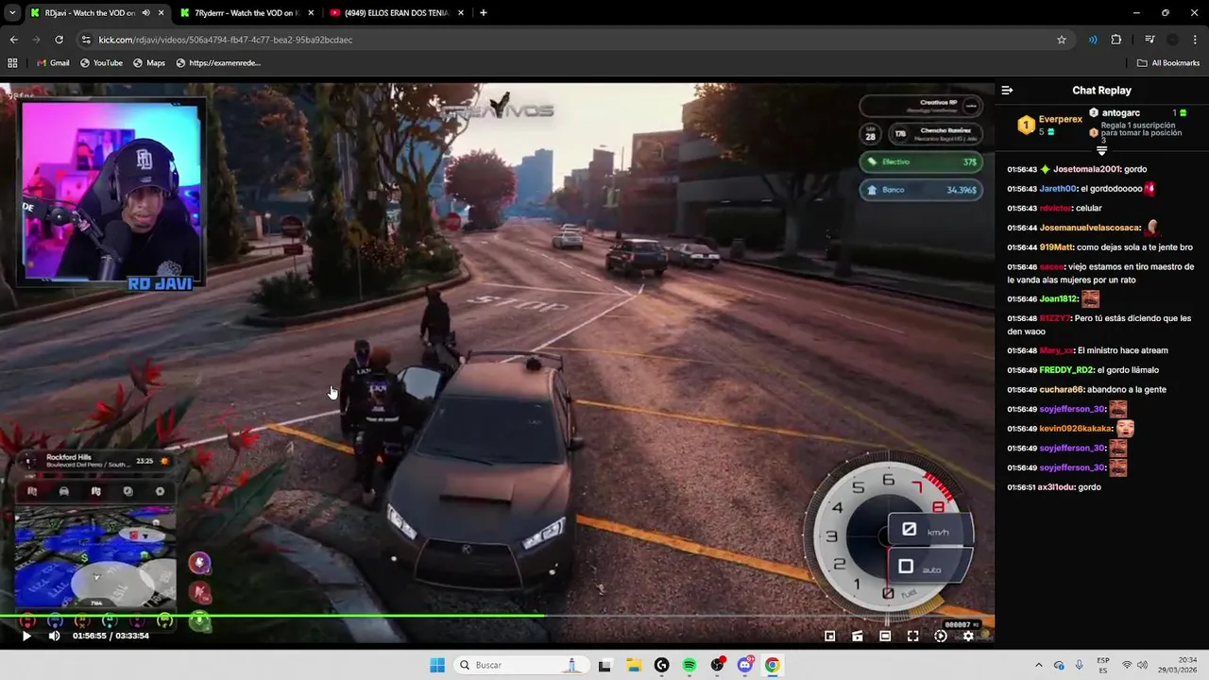
Task: Open the Extensions puzzle icon
Action: [1116, 40]
